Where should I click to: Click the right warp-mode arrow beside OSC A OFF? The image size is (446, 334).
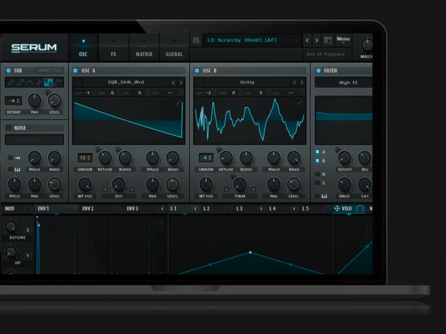click(132, 189)
